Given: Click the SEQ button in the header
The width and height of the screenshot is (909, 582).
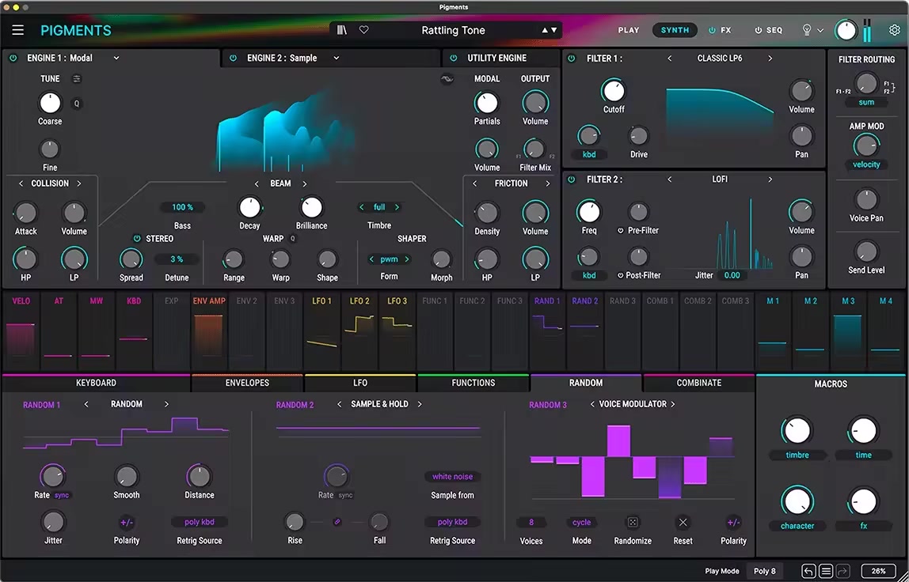Looking at the screenshot, I should coord(768,30).
